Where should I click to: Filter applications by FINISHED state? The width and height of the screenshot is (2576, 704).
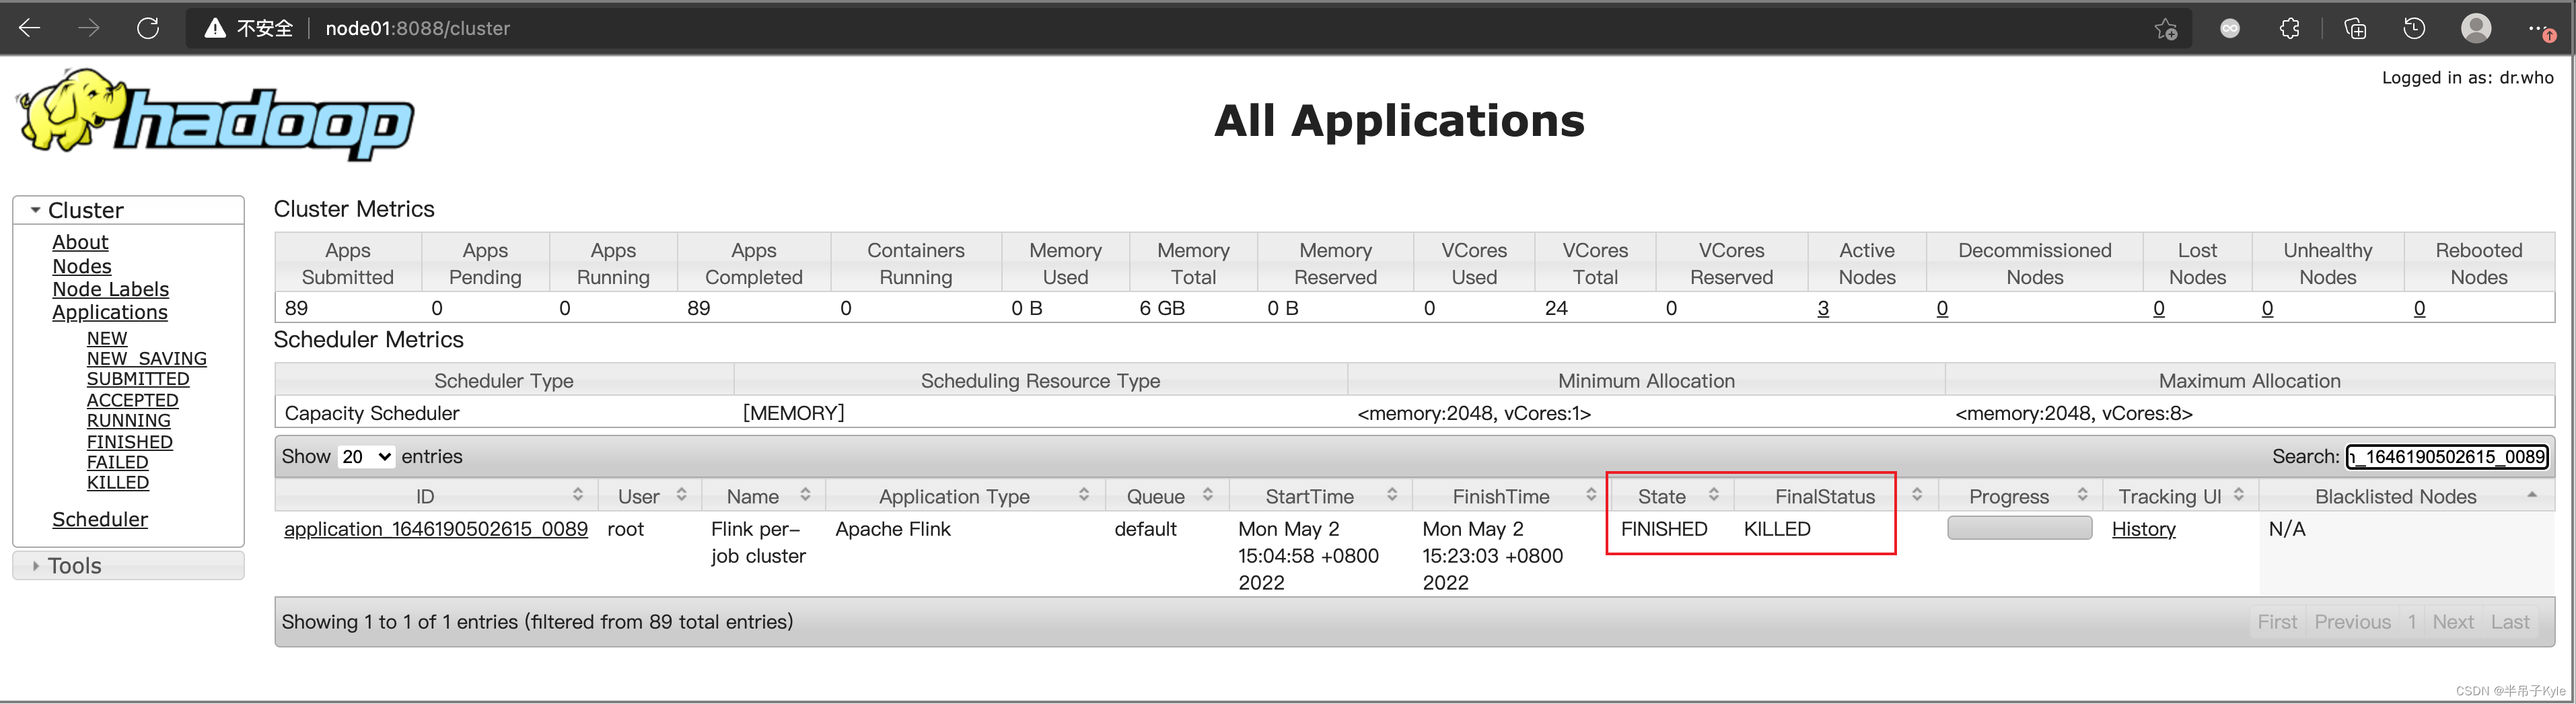(130, 442)
